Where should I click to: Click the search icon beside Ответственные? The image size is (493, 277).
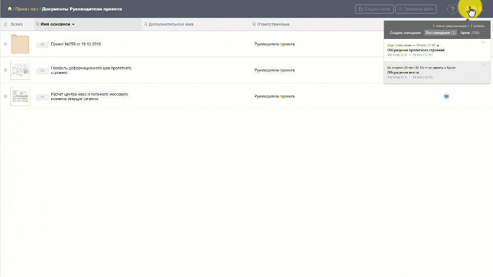coord(254,24)
